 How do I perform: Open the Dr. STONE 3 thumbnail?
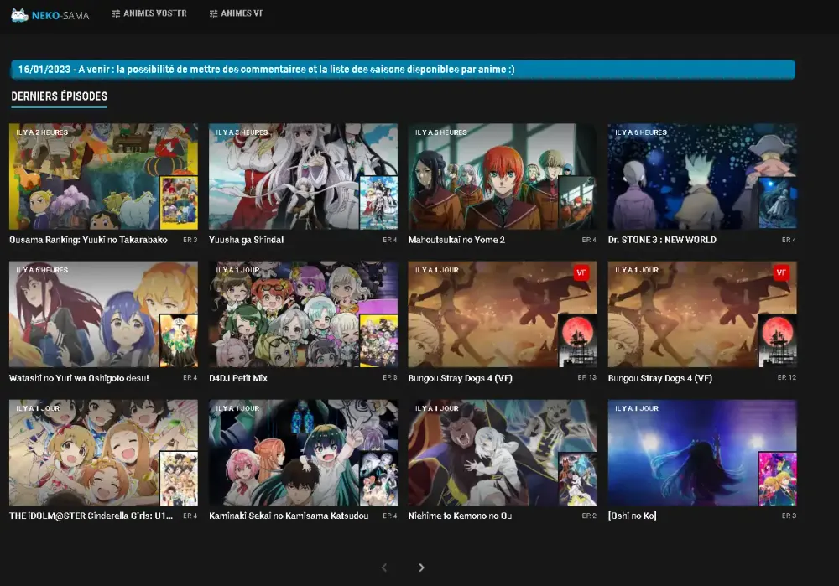pos(702,176)
